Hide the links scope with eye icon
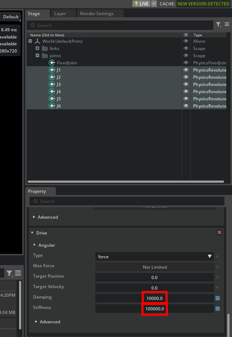This screenshot has height=337, width=232. click(186, 49)
